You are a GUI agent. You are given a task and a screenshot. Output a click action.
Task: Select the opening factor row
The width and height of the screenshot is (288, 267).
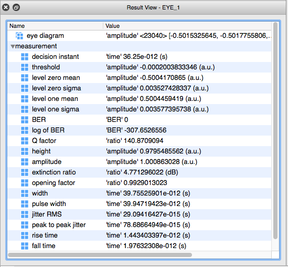[x=140, y=183]
